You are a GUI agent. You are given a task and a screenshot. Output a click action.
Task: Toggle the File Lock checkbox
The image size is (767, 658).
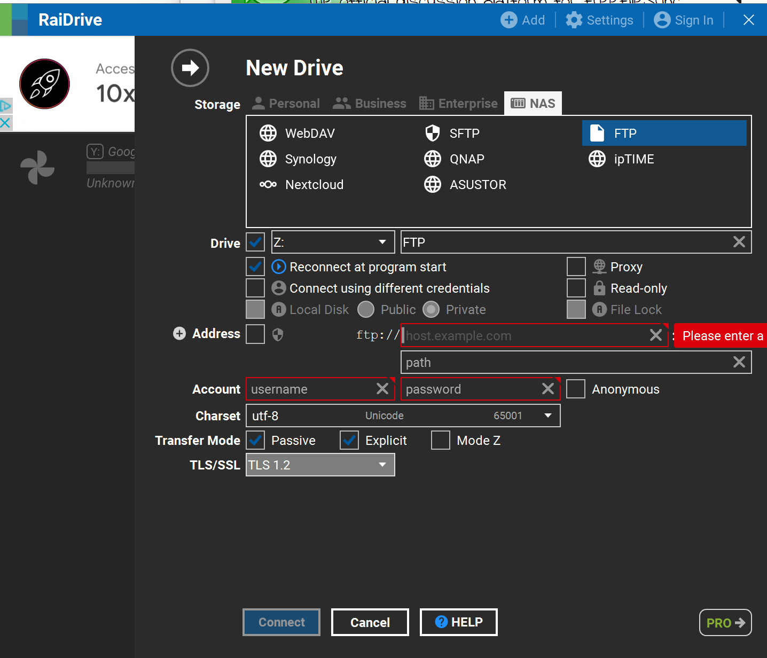[576, 309]
